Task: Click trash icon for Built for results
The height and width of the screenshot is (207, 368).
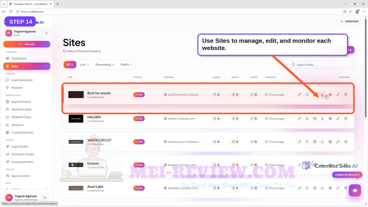Action: coord(346,95)
